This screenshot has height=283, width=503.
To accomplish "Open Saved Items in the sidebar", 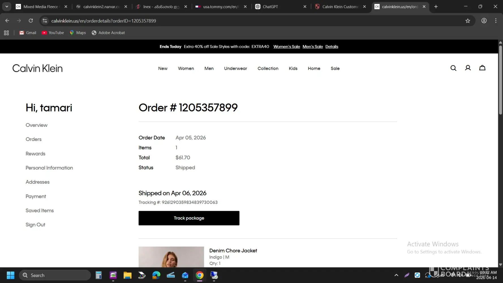I will tap(40, 211).
